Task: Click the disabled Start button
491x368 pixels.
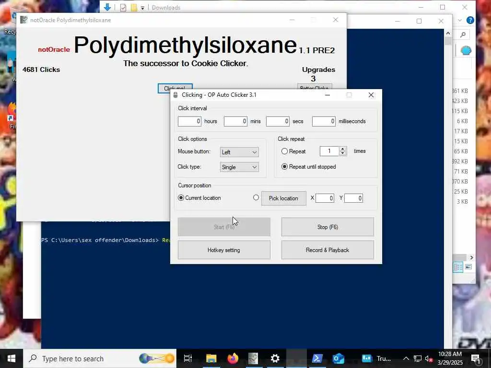Action: click(224, 227)
